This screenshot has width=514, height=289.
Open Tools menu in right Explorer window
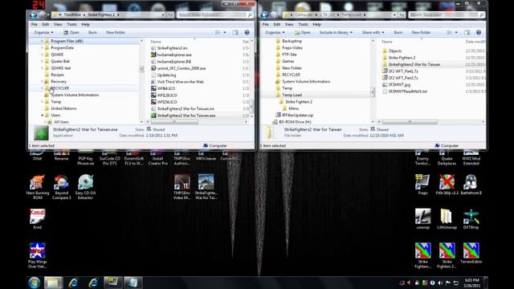point(303,24)
